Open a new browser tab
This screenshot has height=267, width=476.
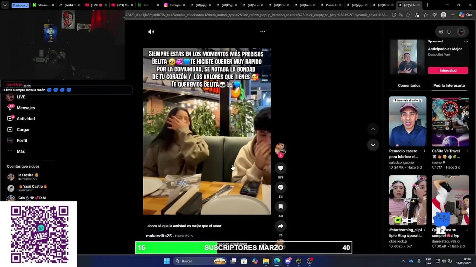click(x=427, y=5)
